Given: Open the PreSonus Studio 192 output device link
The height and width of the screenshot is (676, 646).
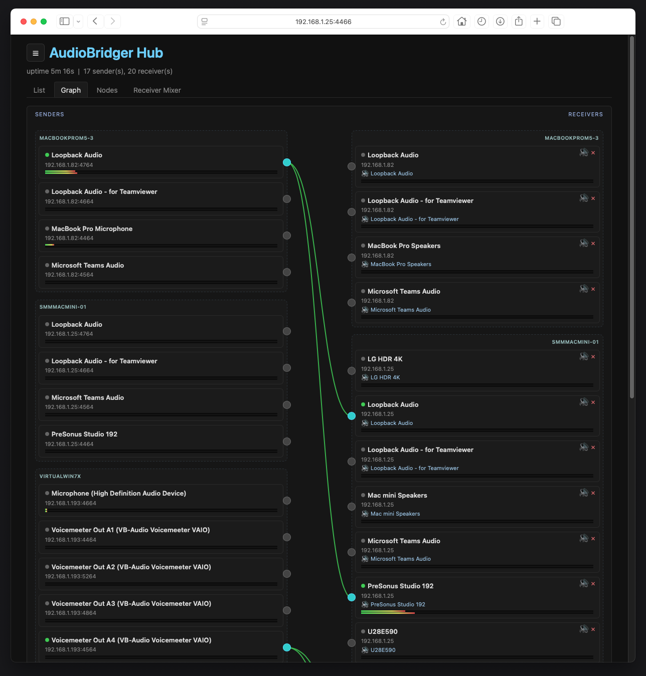Looking at the screenshot, I should (398, 604).
